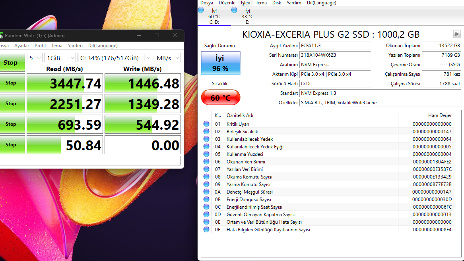Click status orb for Enerjilendirilmiş Saat Sayısı row
464x261 pixels.
[206, 207]
